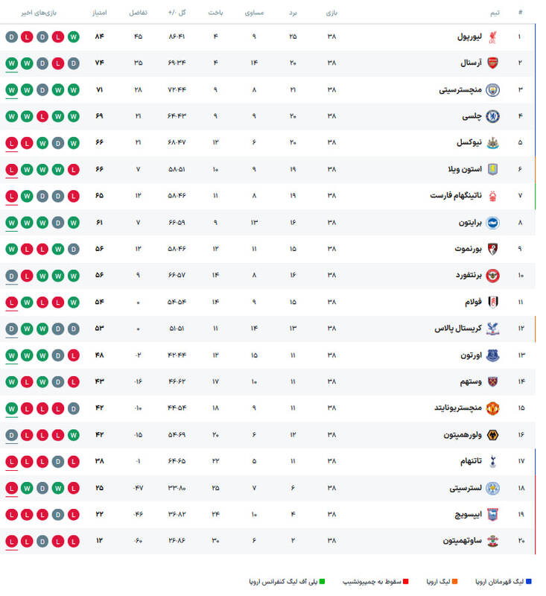The image size is (546, 596).
Task: Click the Aston Villa crest
Action: 492,170
